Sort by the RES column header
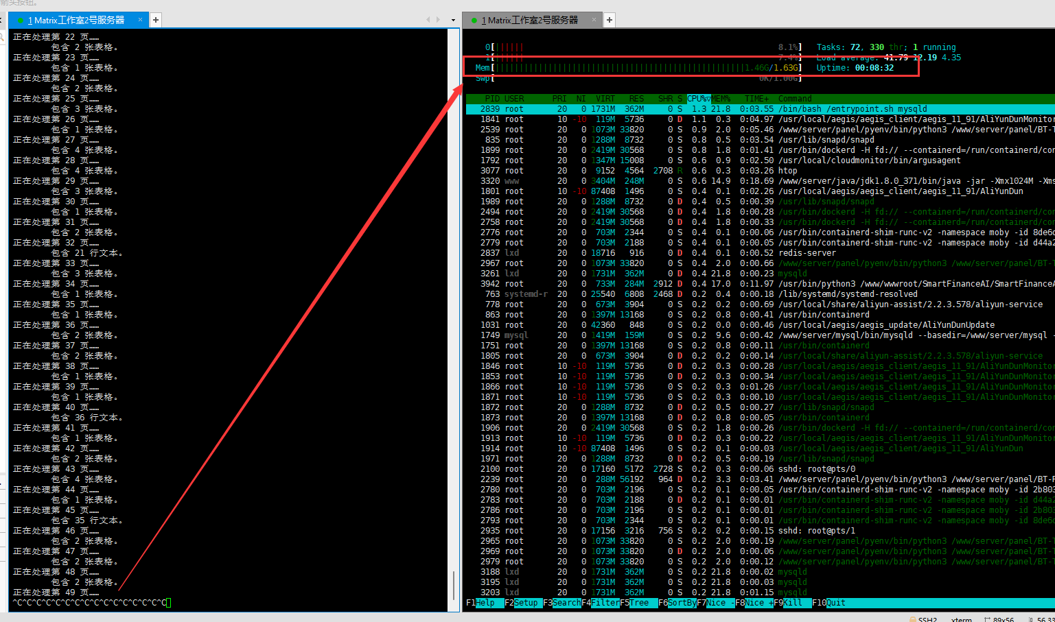1055x622 pixels. 637,99
